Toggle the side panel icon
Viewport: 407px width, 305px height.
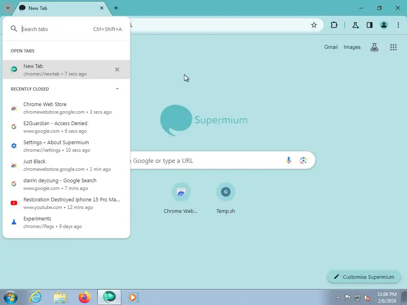pyautogui.click(x=370, y=25)
